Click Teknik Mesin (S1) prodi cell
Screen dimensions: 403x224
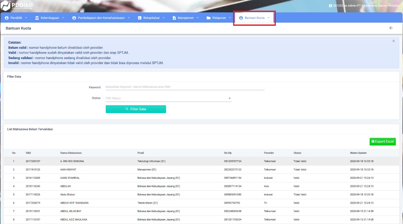[x=148, y=203]
